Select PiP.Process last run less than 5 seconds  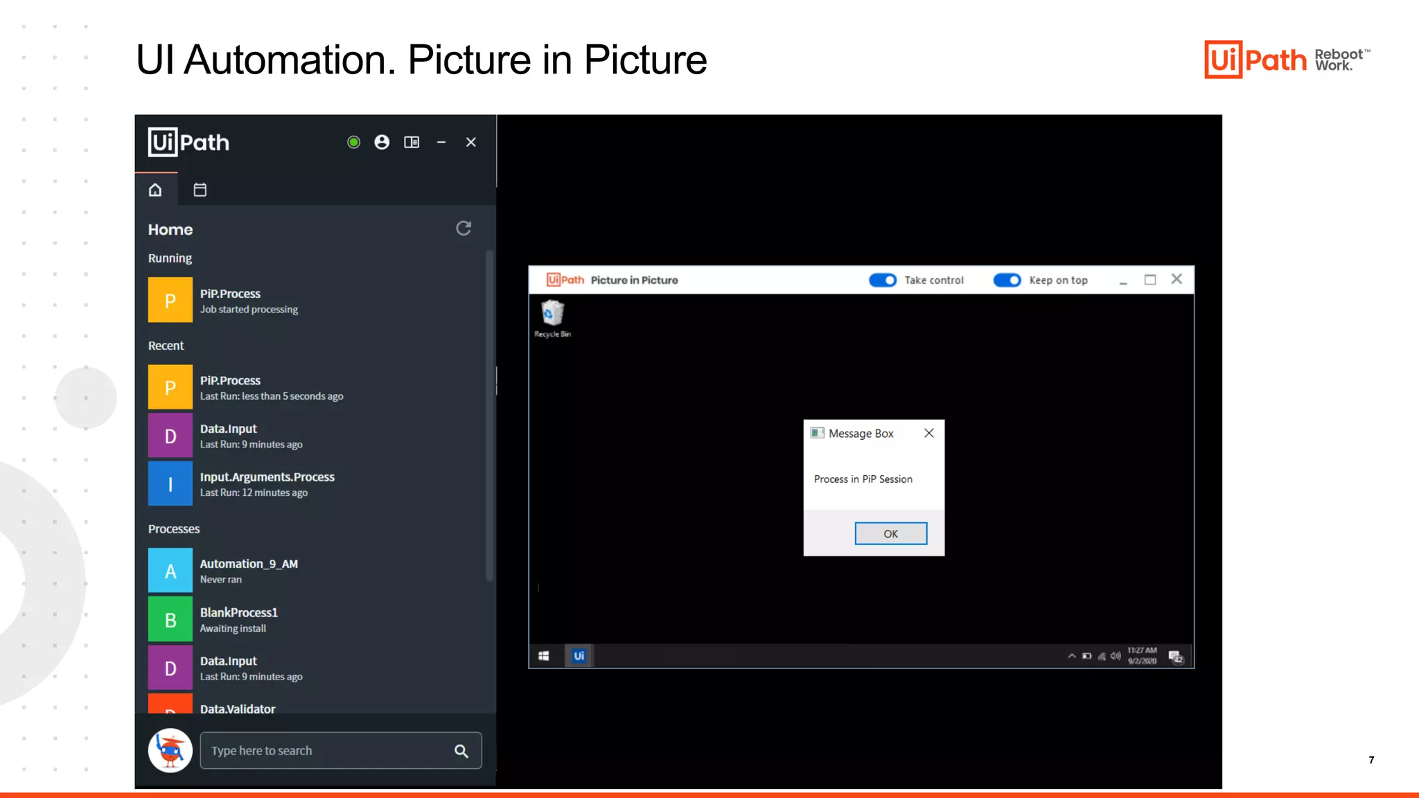(x=315, y=388)
